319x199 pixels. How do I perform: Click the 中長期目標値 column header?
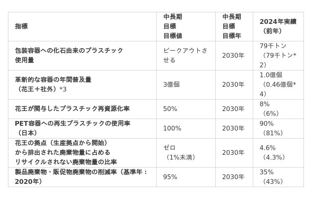[x=173, y=26]
